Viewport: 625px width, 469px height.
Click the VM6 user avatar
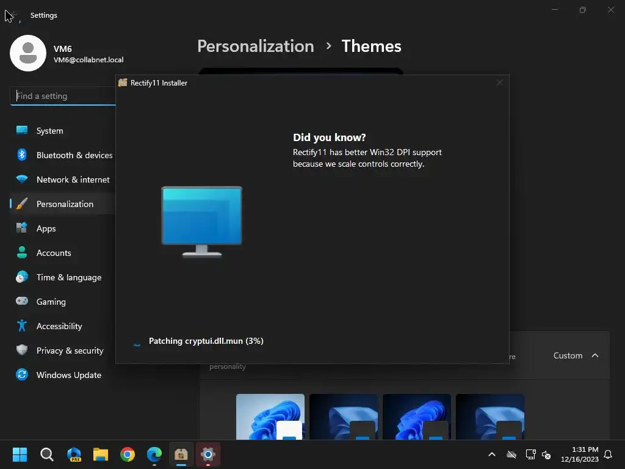coord(28,53)
